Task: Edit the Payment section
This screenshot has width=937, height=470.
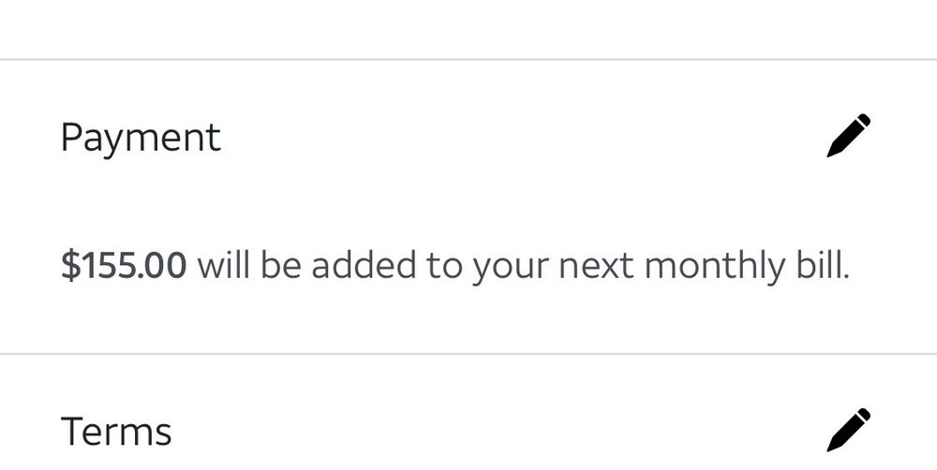Action: 849,136
